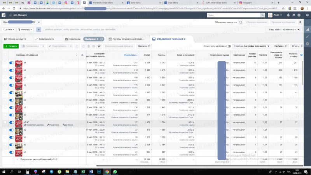Open the small gear beside 'Проверка и публикация'

coord(300,22)
